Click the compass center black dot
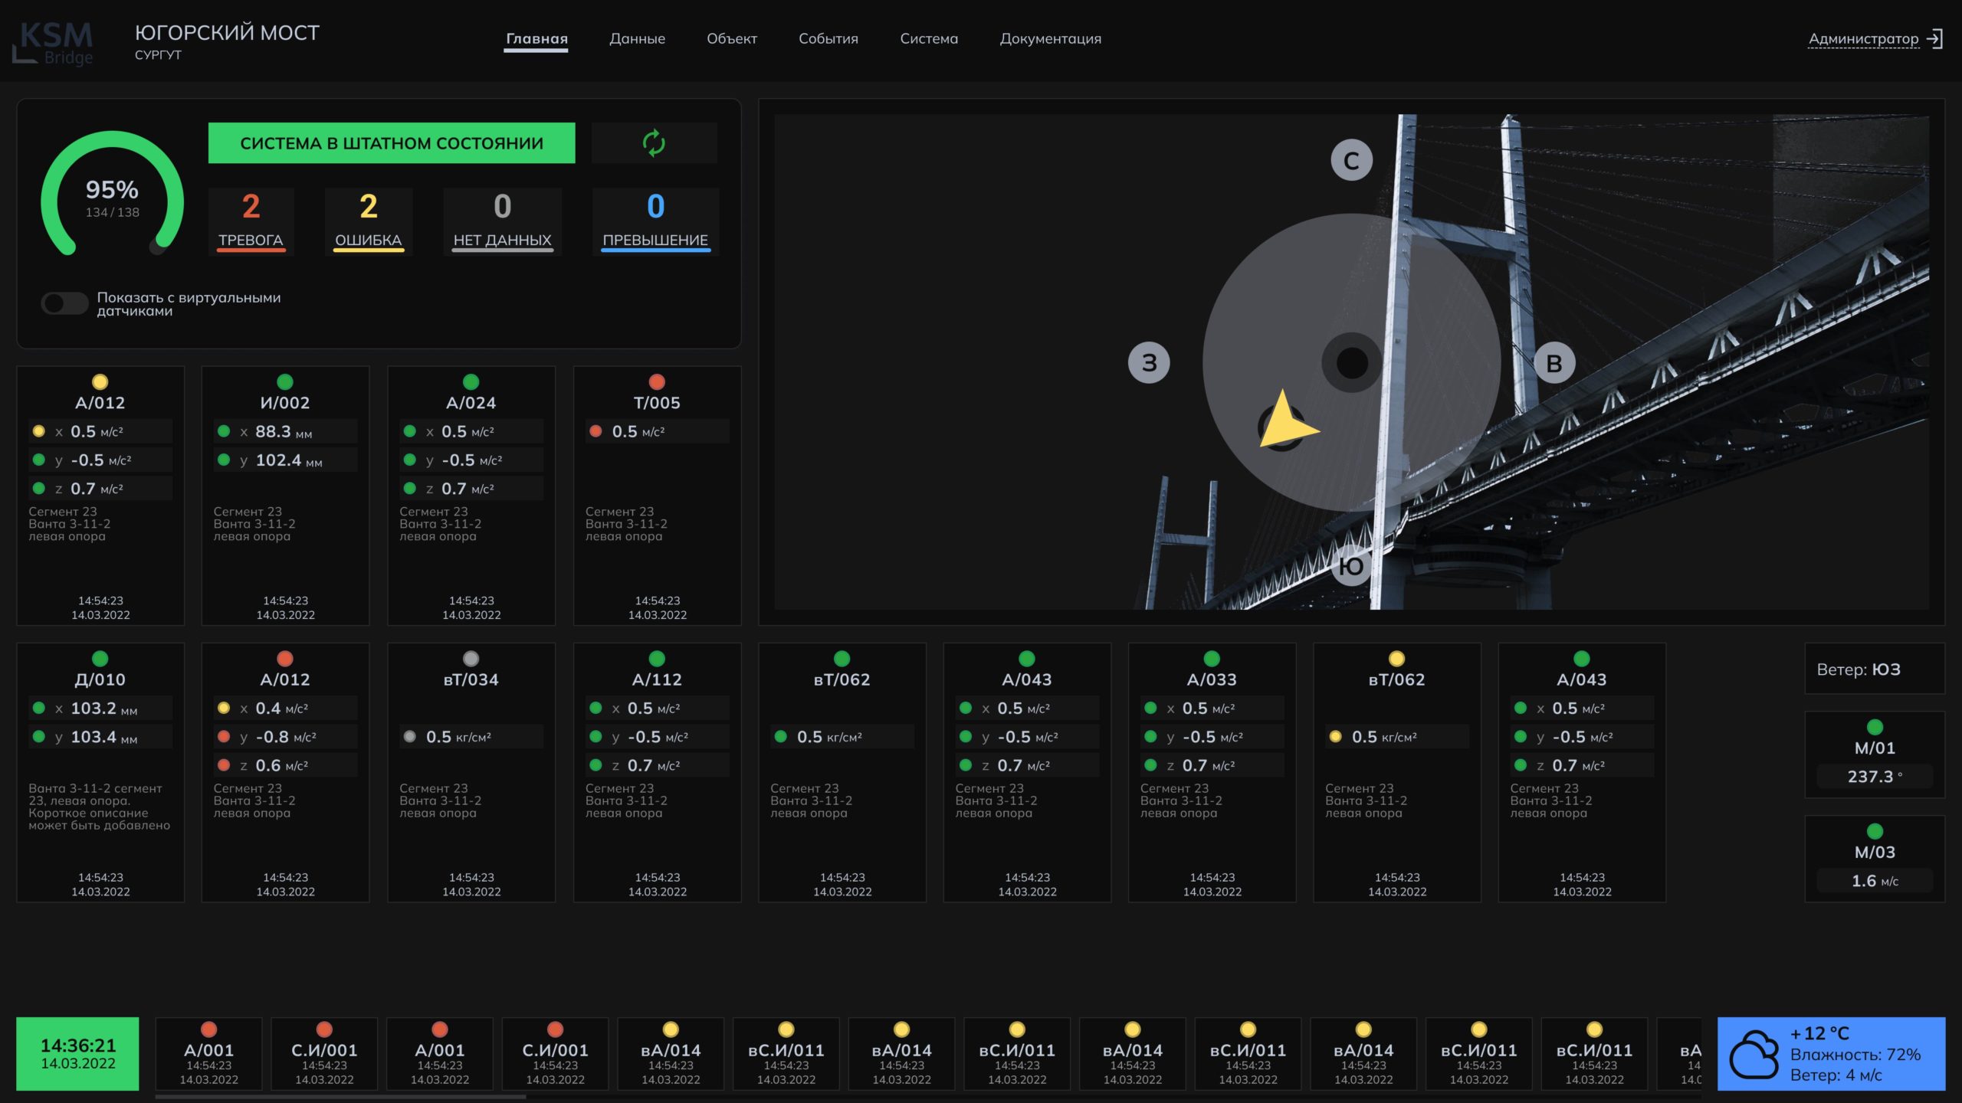The image size is (1962, 1103). coord(1352,363)
